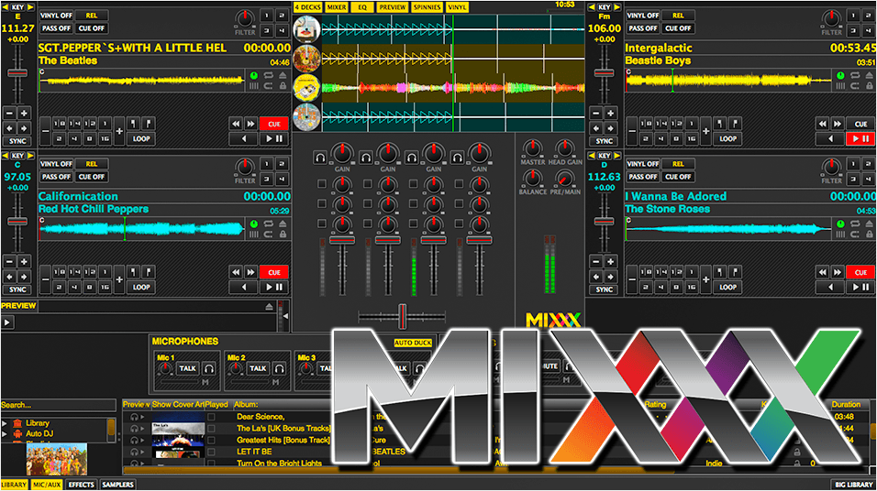Click LOOP on the Stone Roses deck
The width and height of the screenshot is (877, 491).
727,287
